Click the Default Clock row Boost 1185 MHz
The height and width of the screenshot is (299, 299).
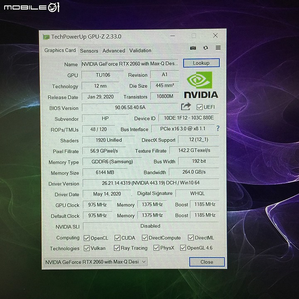pos(205,215)
